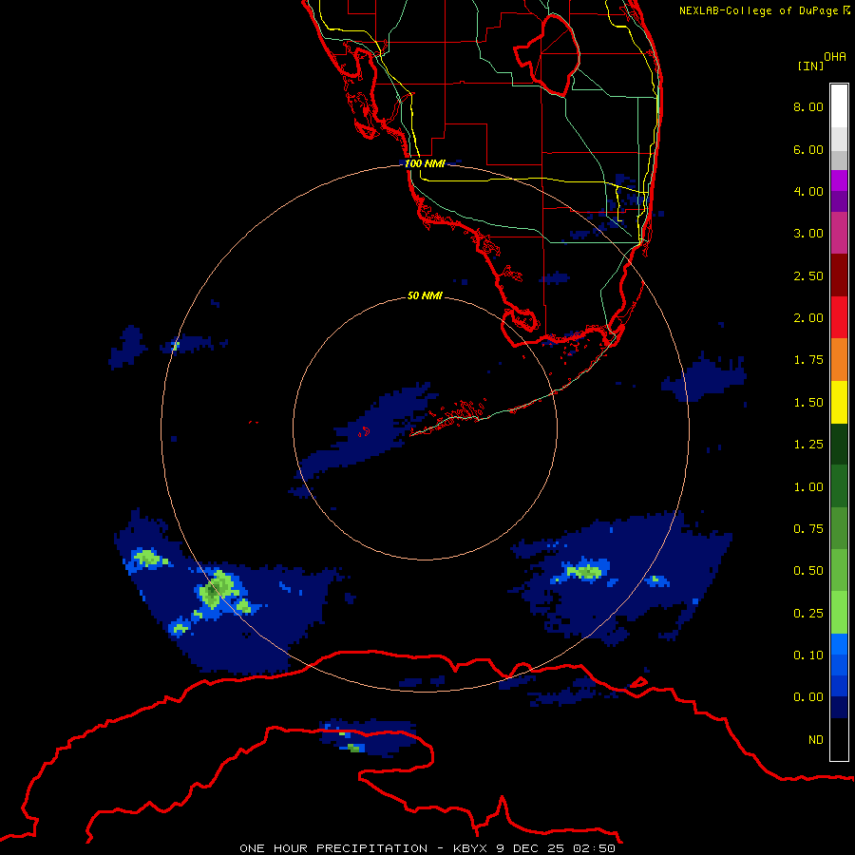Viewport: 855px width, 855px height.
Task: Click the 1.25 scale value
Action: [808, 445]
